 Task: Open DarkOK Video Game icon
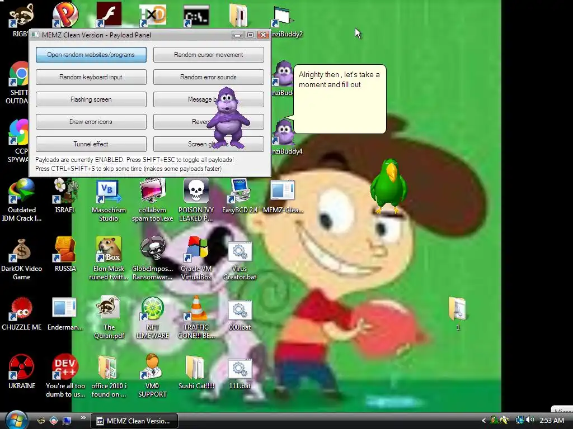point(22,259)
